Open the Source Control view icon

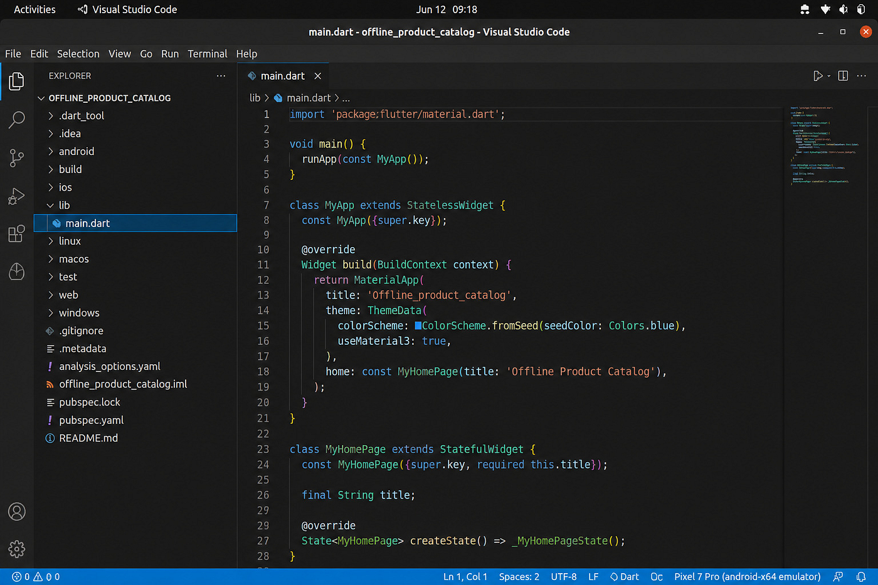tap(17, 158)
